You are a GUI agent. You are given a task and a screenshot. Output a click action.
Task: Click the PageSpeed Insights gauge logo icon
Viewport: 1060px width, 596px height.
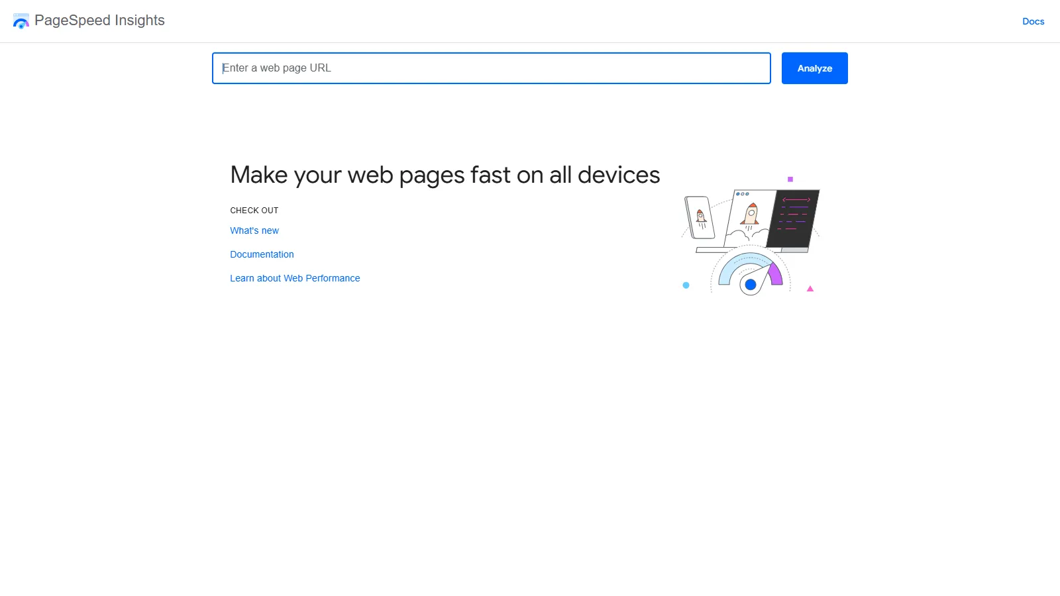[21, 20]
